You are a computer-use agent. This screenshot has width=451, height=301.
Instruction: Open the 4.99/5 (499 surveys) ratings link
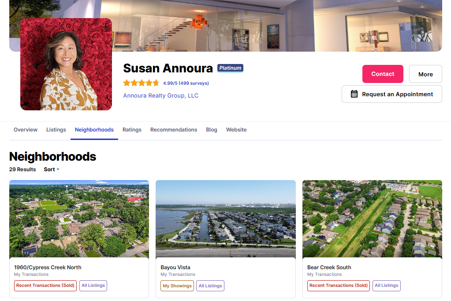[186, 83]
